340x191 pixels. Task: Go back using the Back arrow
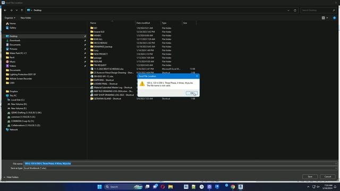pyautogui.click(x=5, y=10)
